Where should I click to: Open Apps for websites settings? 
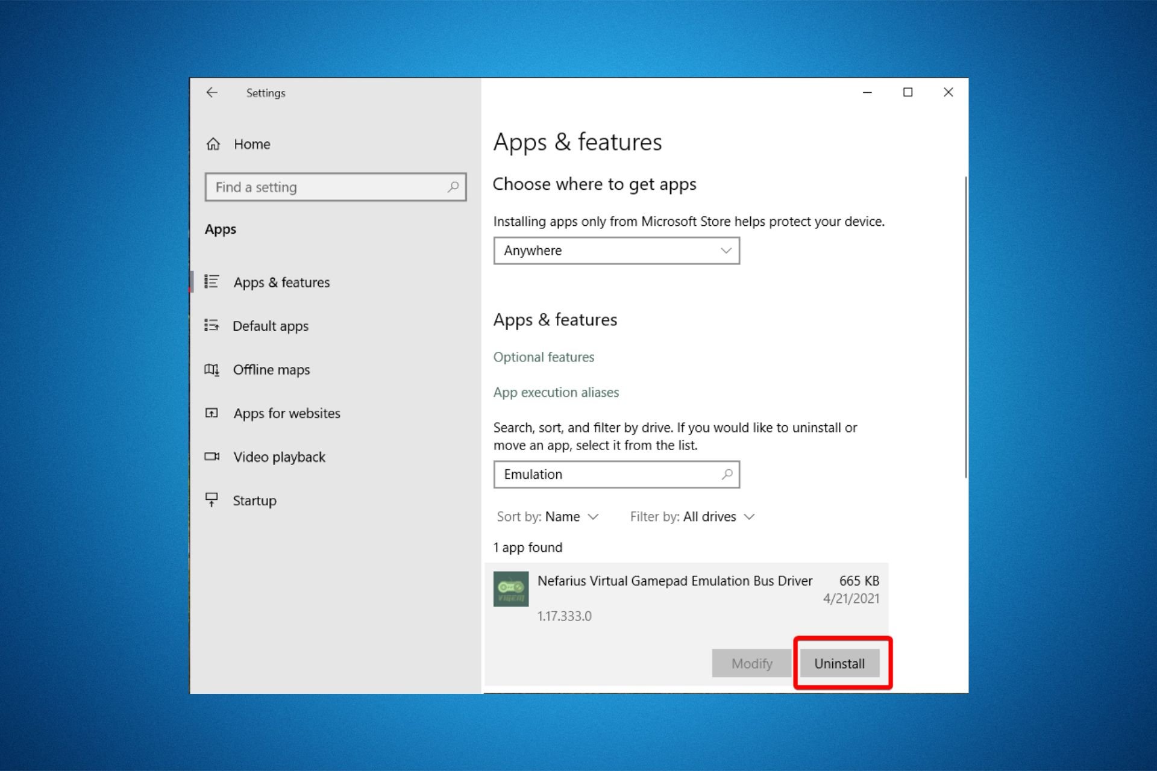pyautogui.click(x=287, y=413)
